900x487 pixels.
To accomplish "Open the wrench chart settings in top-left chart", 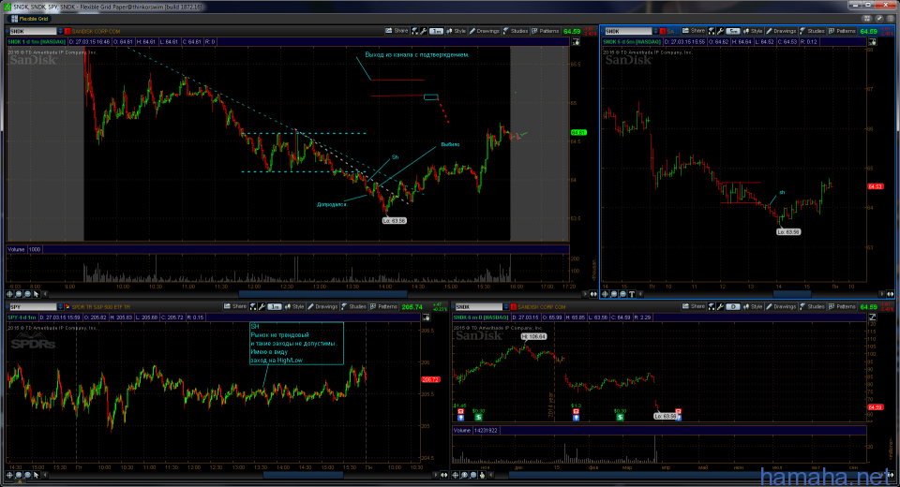I will pos(423,31).
